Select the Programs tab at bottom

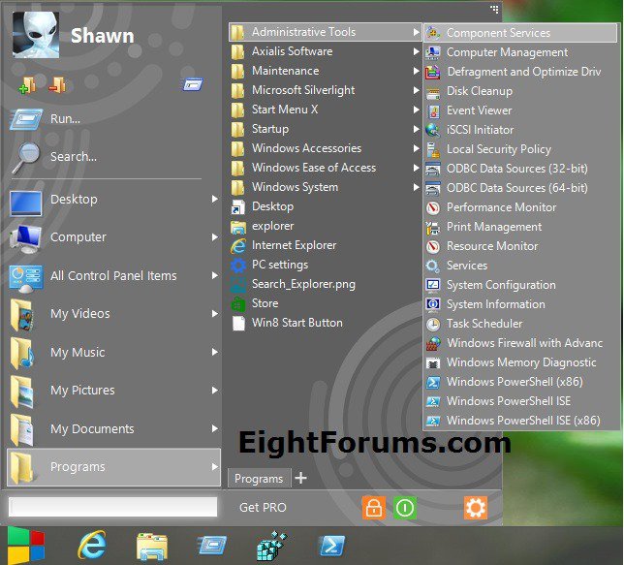click(259, 478)
